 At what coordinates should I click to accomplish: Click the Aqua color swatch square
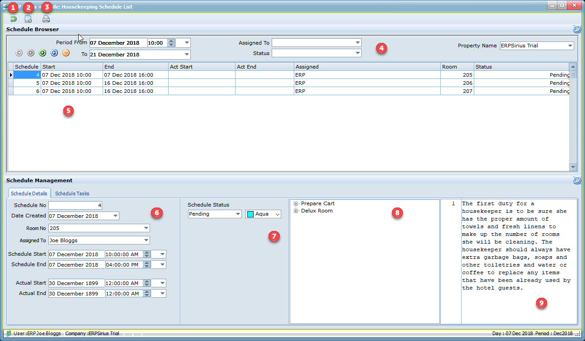(x=250, y=214)
